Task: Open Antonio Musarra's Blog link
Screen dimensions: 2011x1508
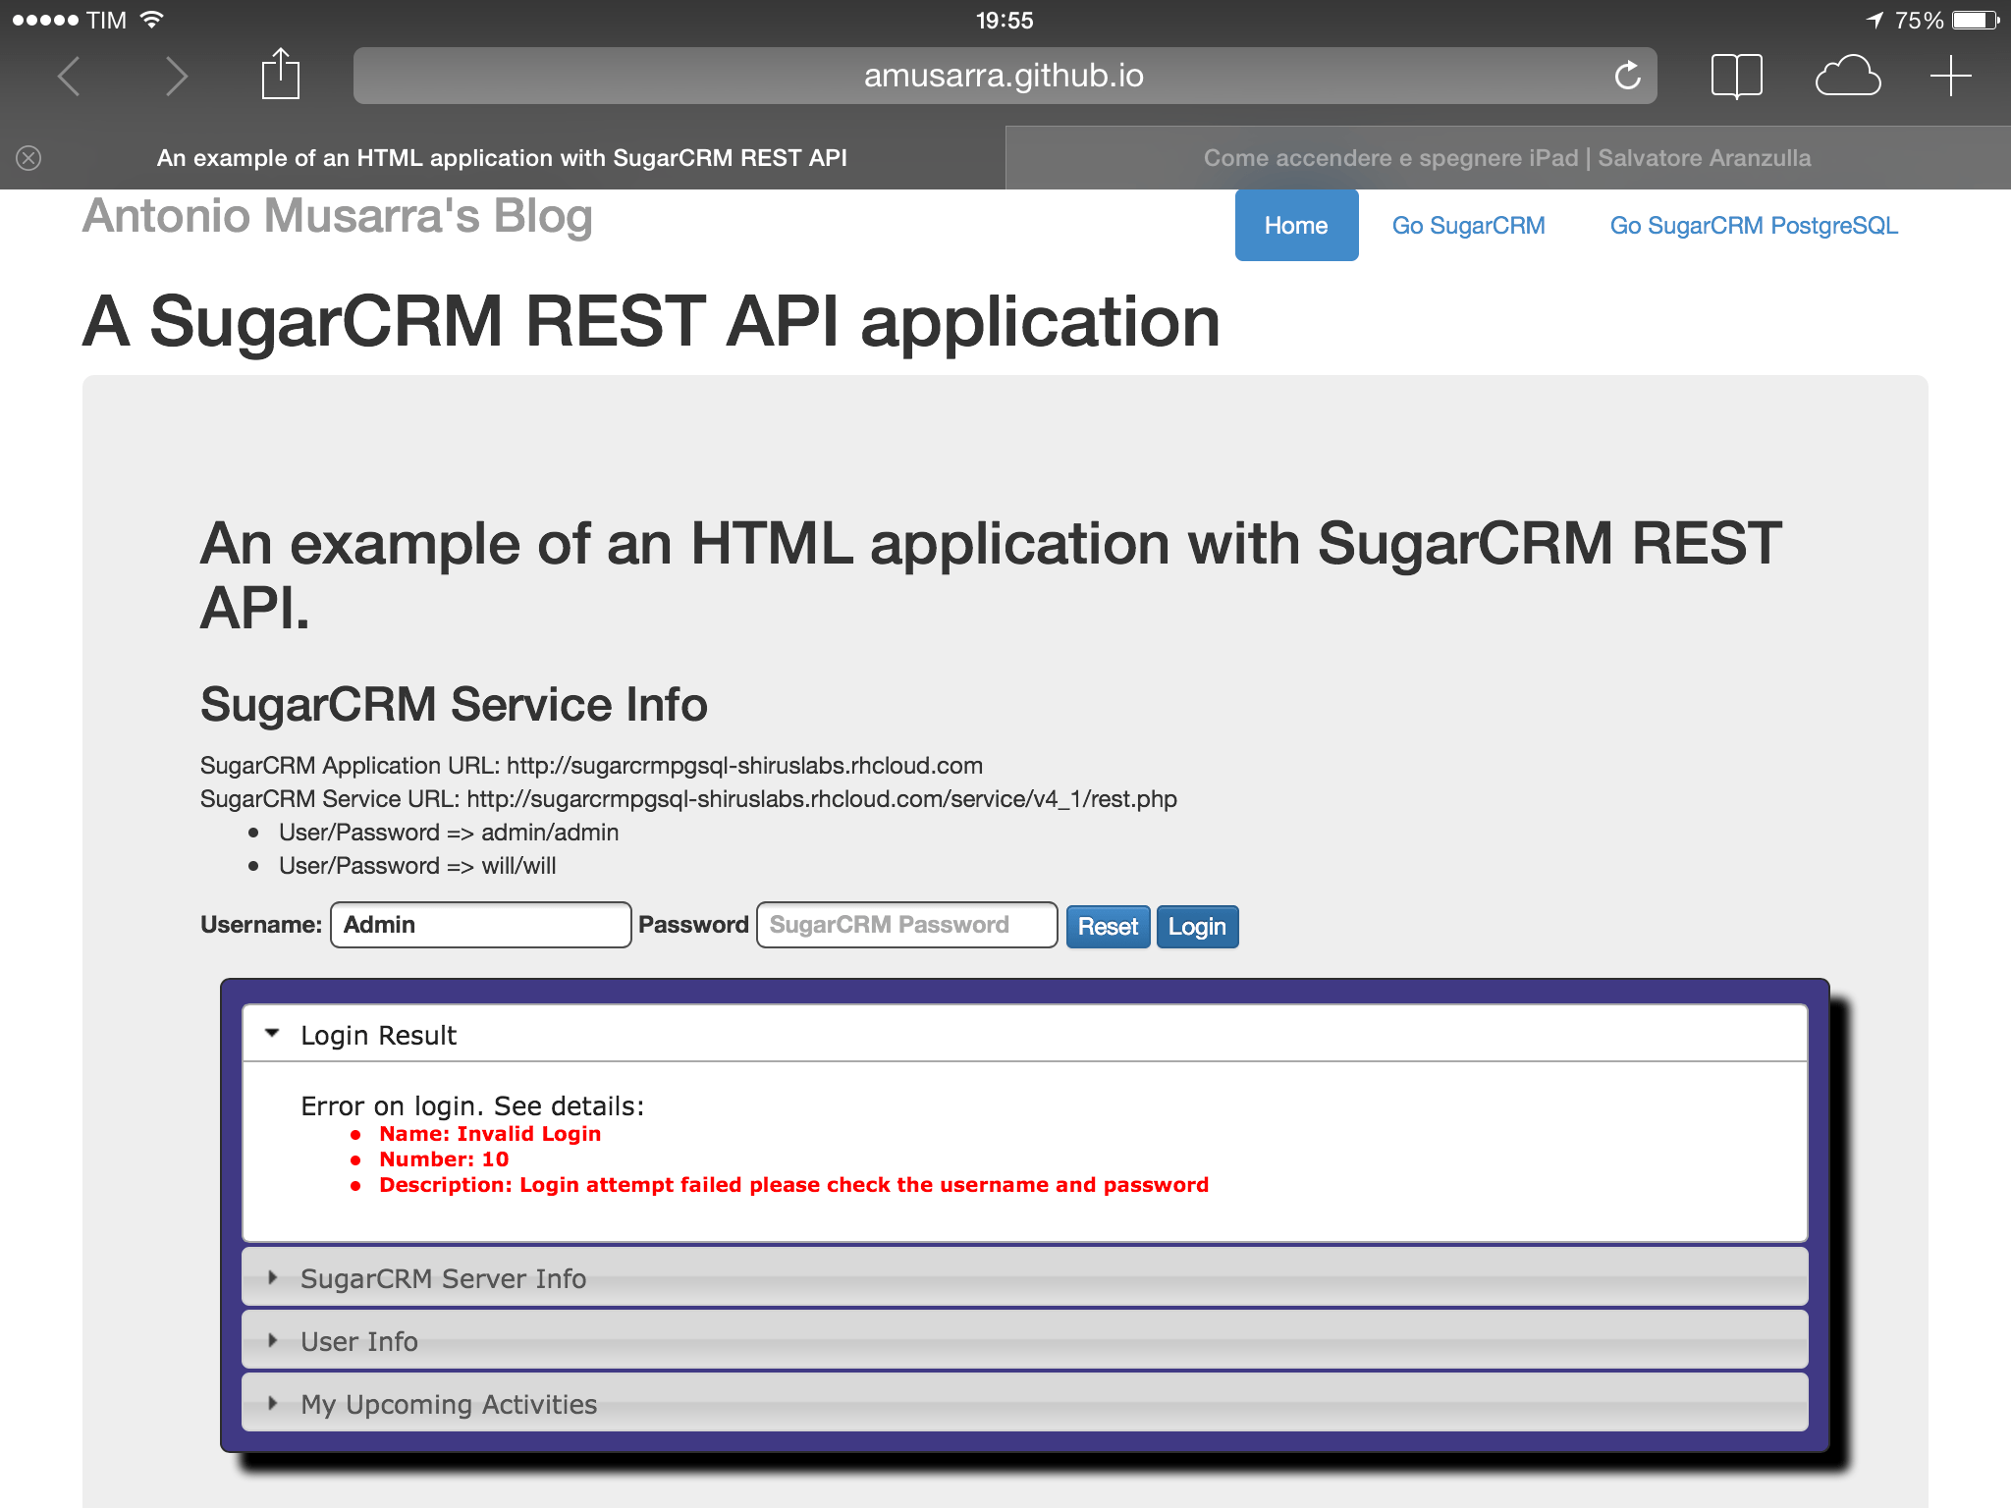Action: (337, 217)
